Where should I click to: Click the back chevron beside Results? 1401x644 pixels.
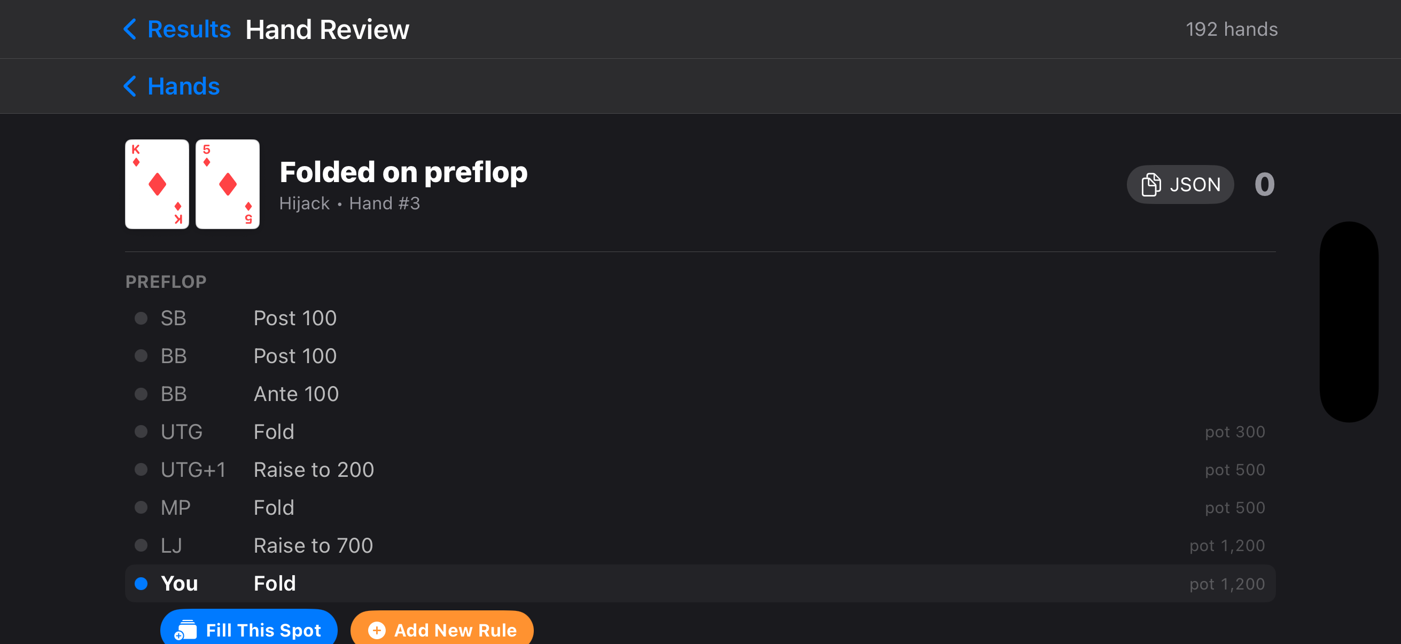(130, 29)
